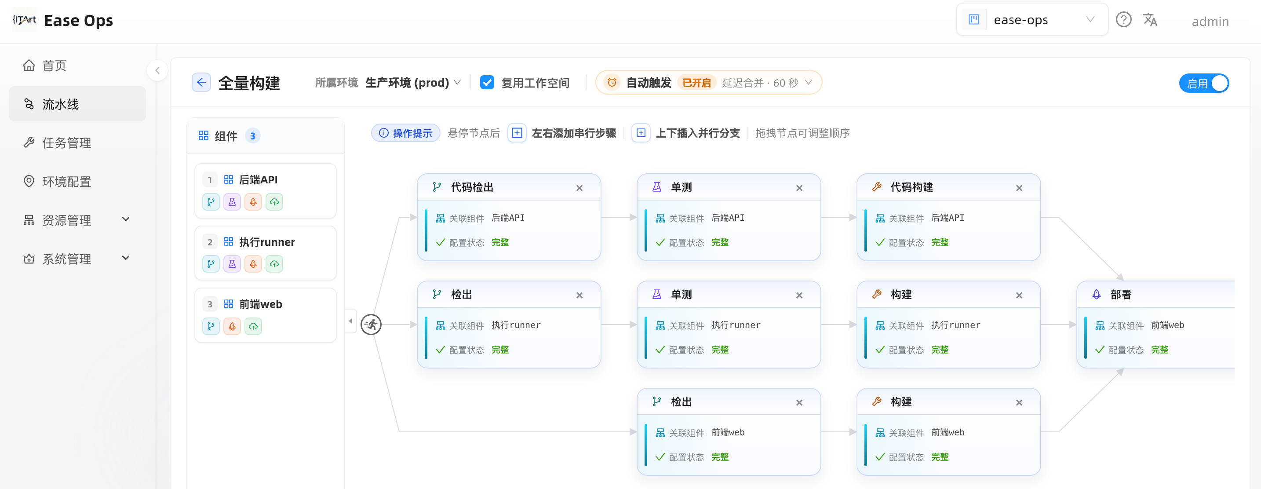Click 拖拽节点可调整顺序 hint text
This screenshot has height=489, width=1261.
pos(802,133)
